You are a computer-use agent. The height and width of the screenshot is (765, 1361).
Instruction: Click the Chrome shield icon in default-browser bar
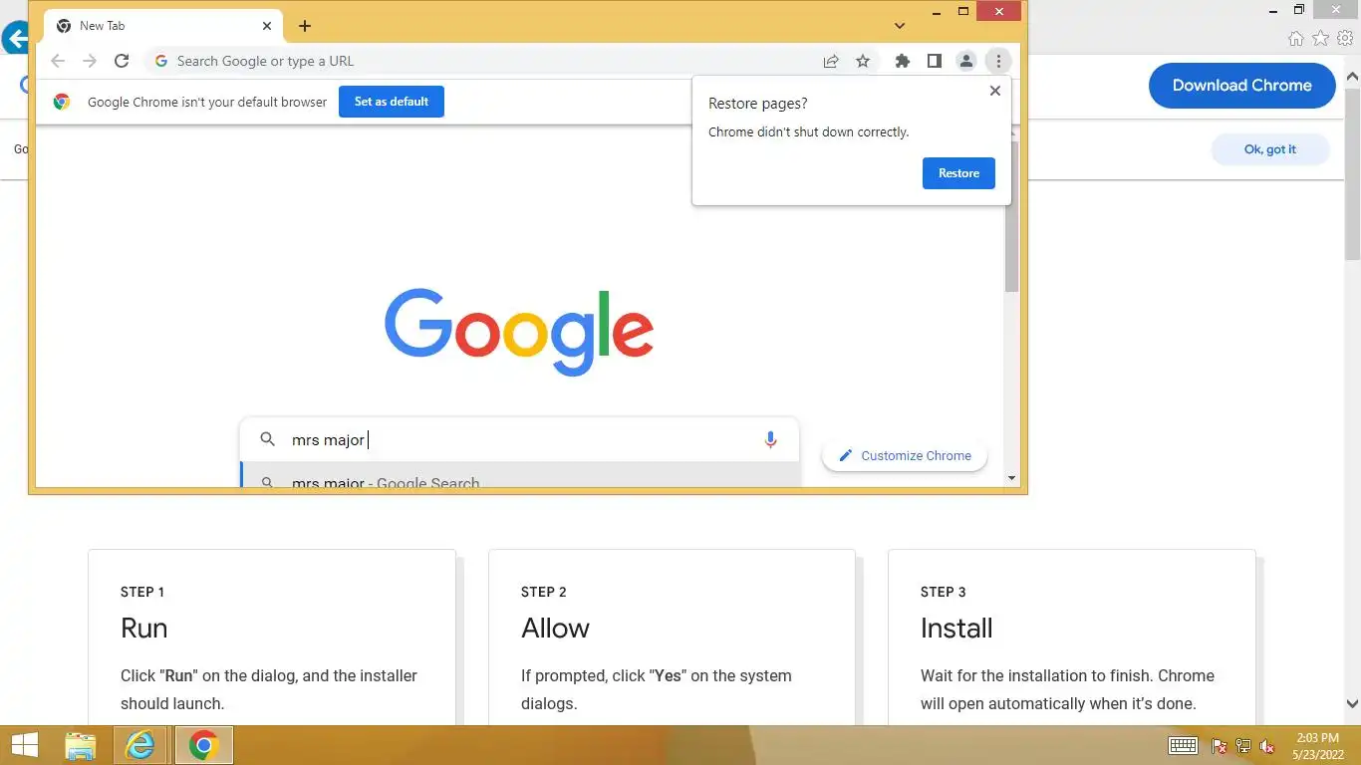[x=62, y=102]
